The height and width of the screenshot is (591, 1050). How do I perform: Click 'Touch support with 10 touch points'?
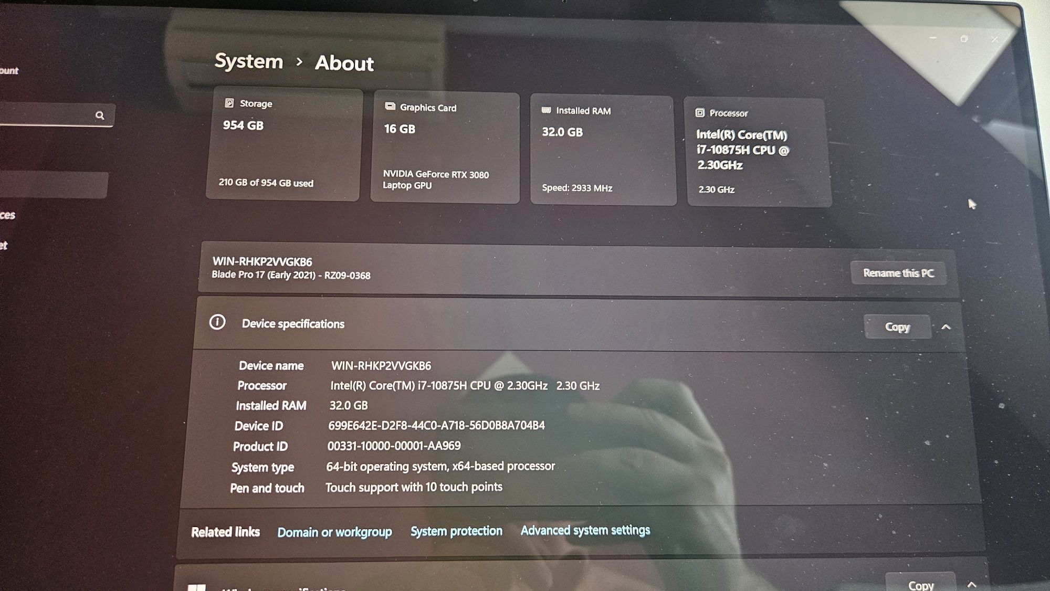pos(414,487)
